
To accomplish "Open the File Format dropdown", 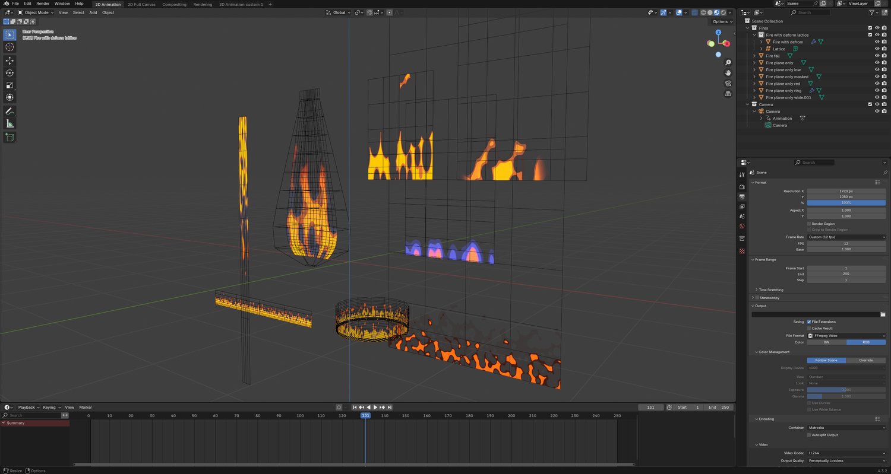I will (846, 336).
